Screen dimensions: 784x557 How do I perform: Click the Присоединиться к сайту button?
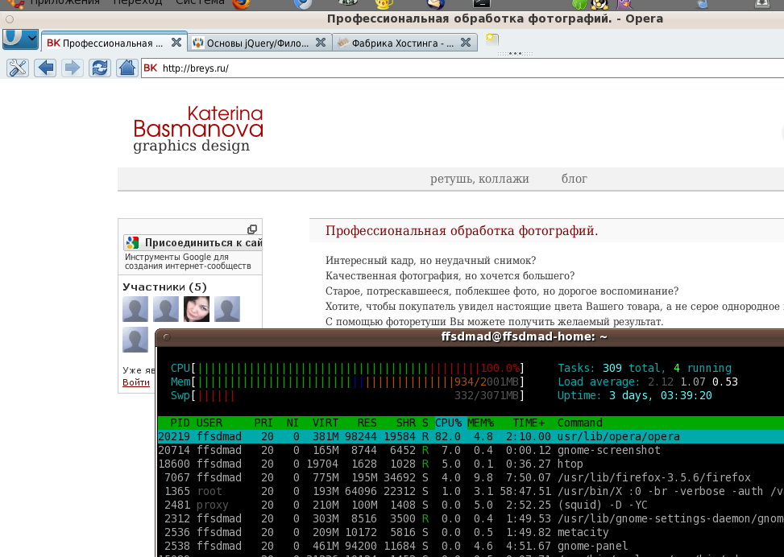click(193, 242)
